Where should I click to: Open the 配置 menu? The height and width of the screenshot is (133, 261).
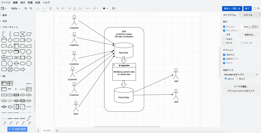click(30, 3)
